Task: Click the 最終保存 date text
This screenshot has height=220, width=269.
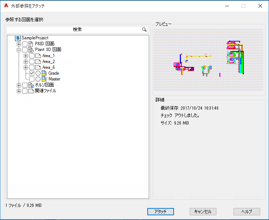Action: 190,108
